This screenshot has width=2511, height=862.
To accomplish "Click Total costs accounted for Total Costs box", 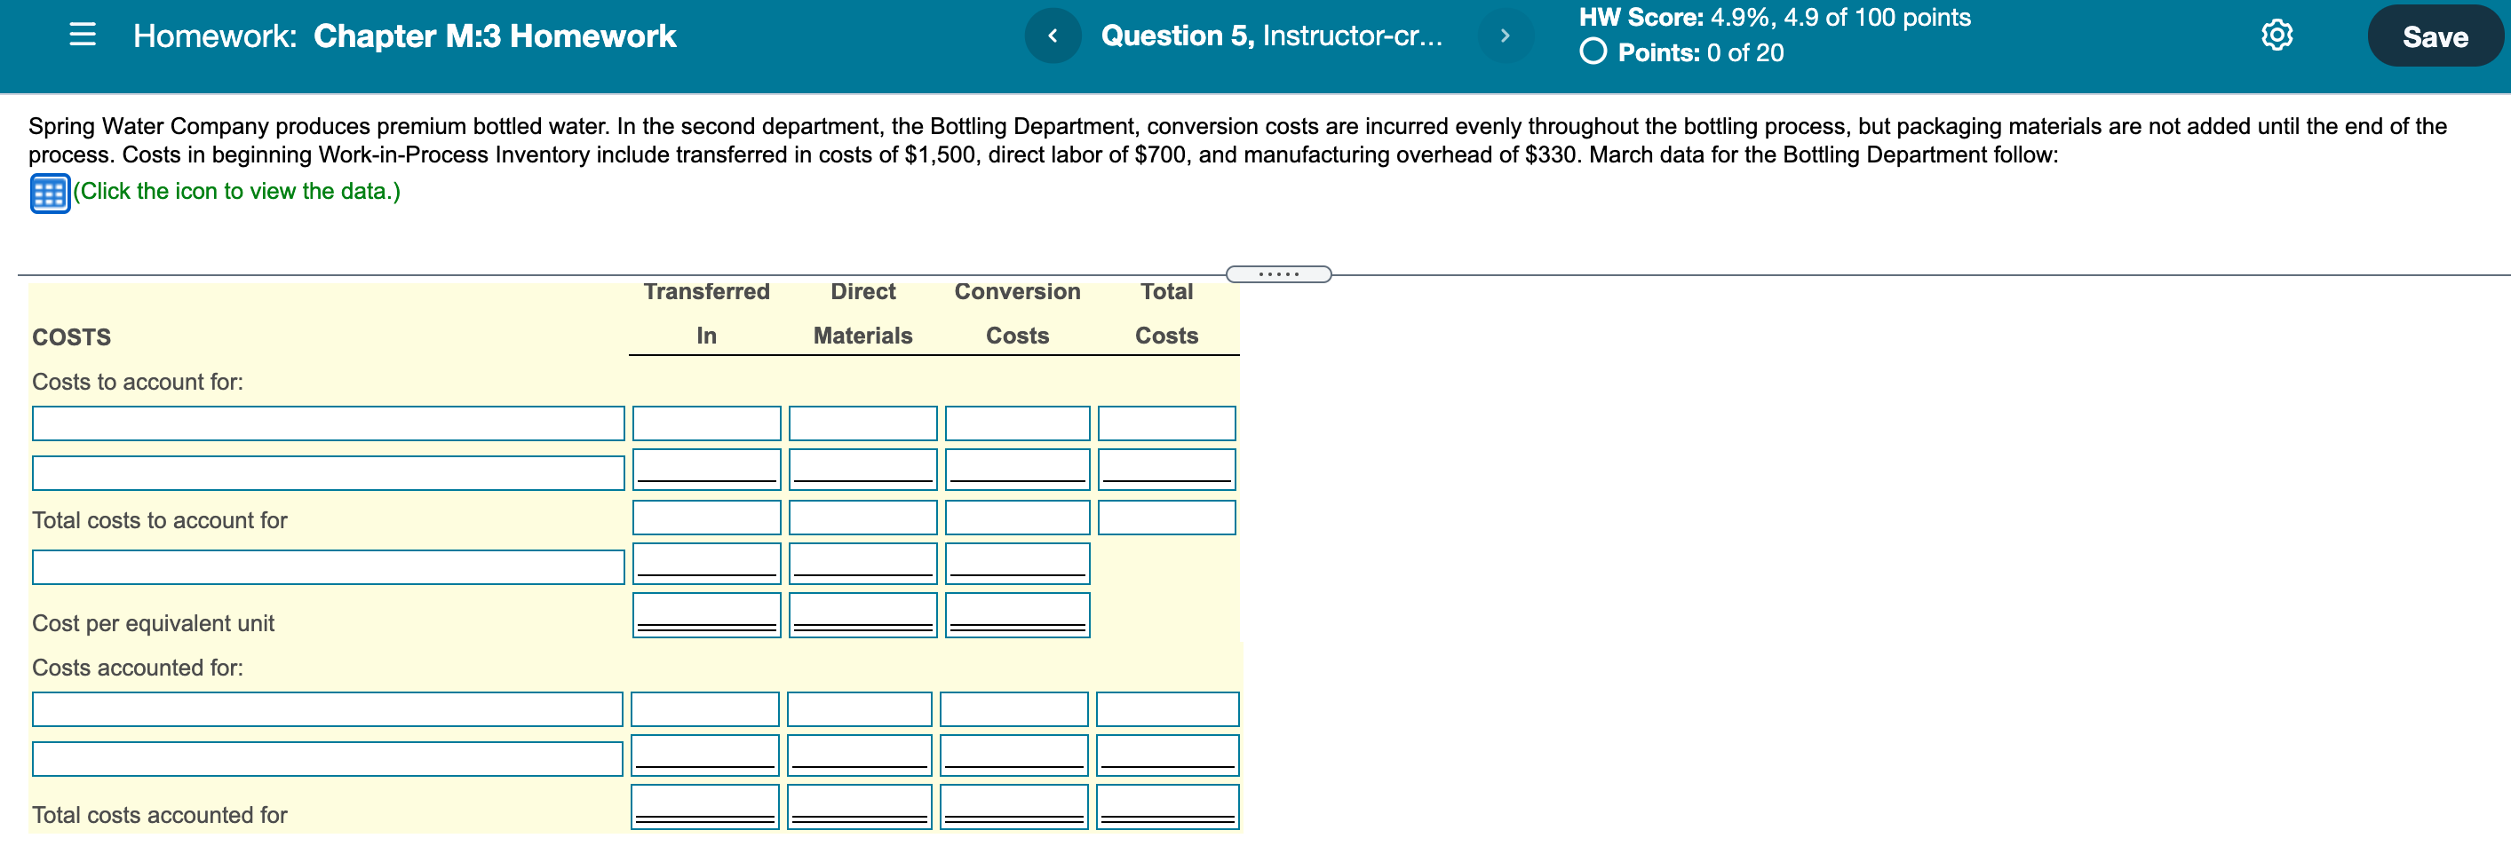I will pyautogui.click(x=1168, y=806).
